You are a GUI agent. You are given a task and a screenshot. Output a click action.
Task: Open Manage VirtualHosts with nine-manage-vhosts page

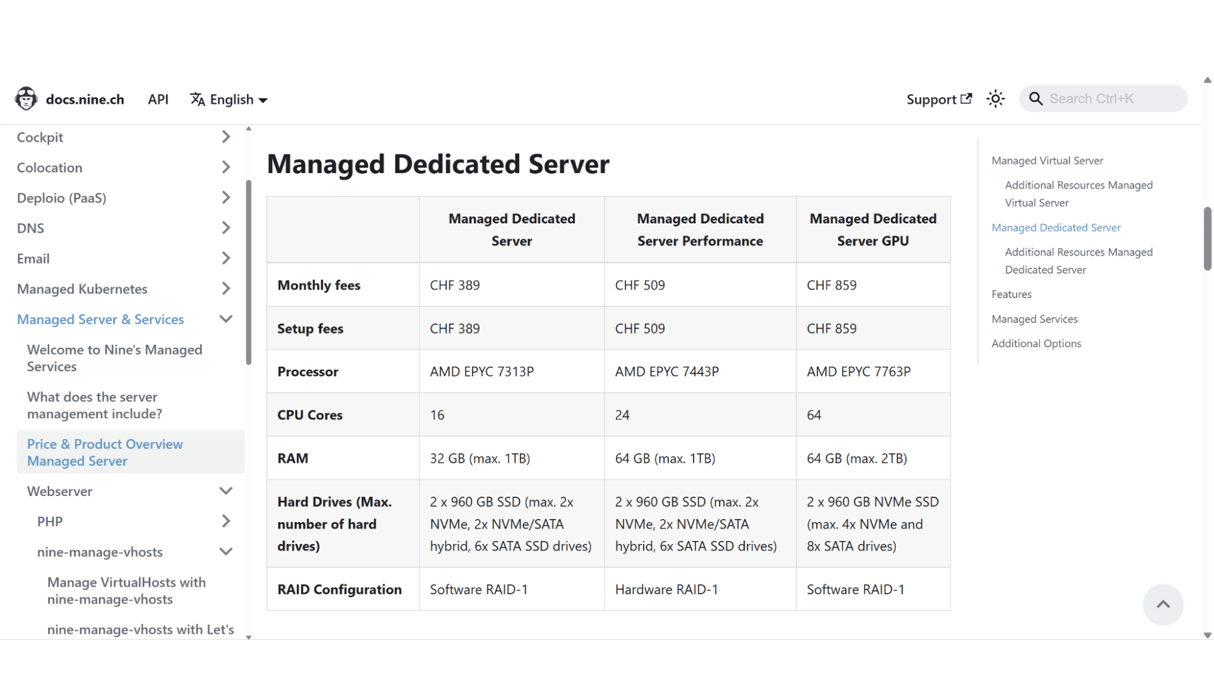coord(126,591)
